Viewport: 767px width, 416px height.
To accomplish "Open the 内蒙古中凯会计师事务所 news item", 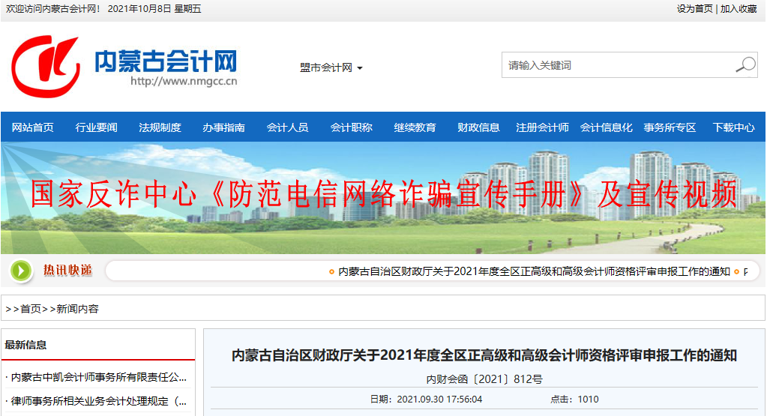I will pyautogui.click(x=98, y=377).
